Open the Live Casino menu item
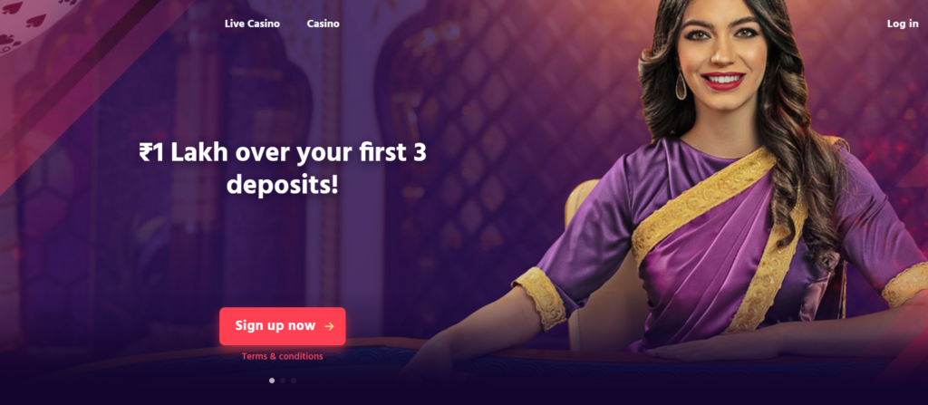Screen dimensions: 928x405 pyautogui.click(x=252, y=24)
